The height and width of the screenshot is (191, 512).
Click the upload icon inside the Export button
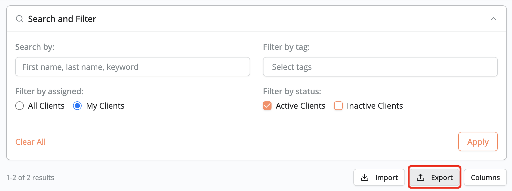click(x=421, y=177)
